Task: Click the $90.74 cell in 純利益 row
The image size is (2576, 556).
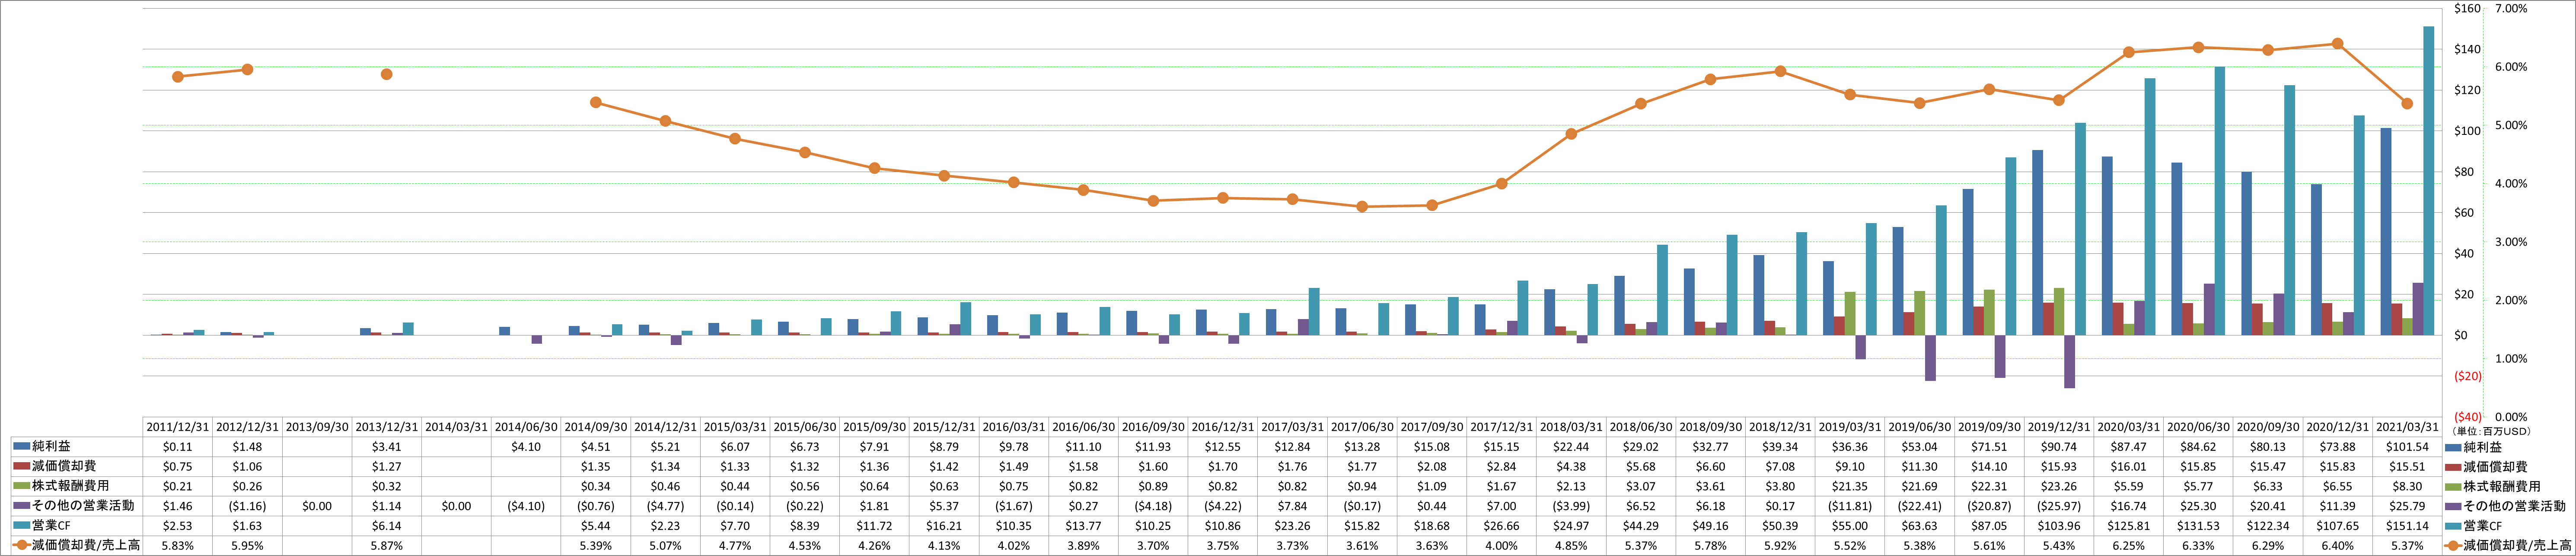Action: [x=2058, y=447]
